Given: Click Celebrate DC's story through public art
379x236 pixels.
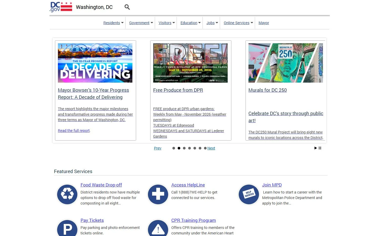Looking at the screenshot, I should (286, 117).
